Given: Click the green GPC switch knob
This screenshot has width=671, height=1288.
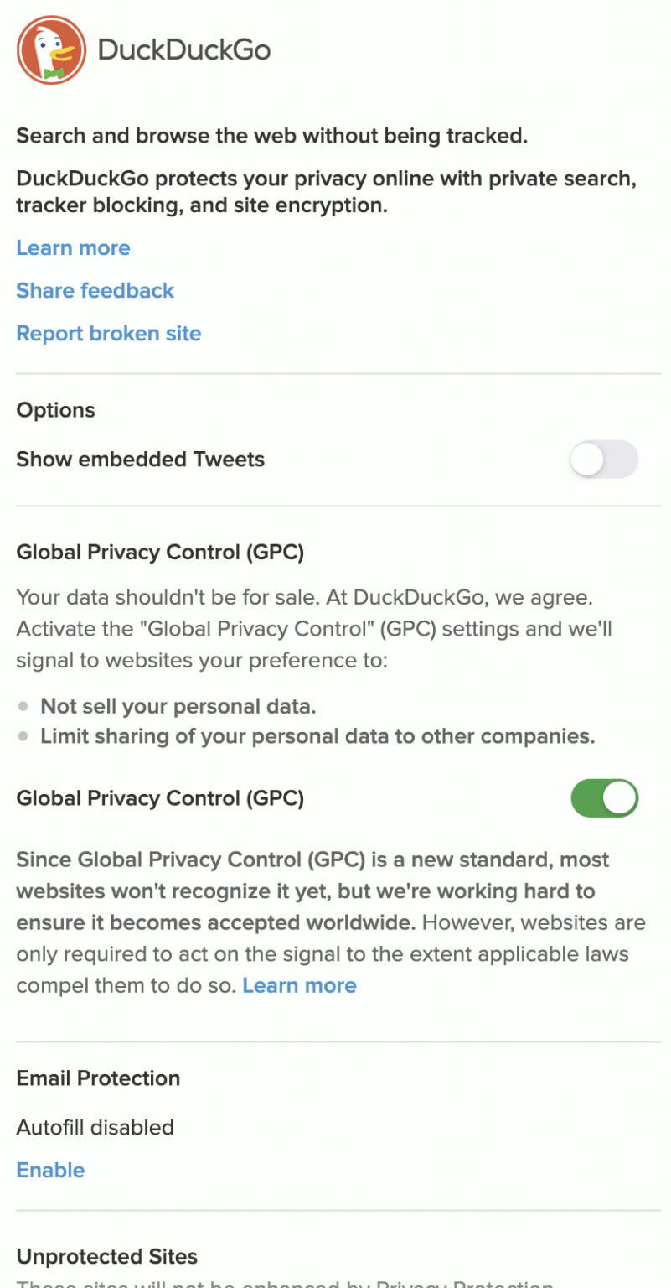Looking at the screenshot, I should click(x=620, y=797).
